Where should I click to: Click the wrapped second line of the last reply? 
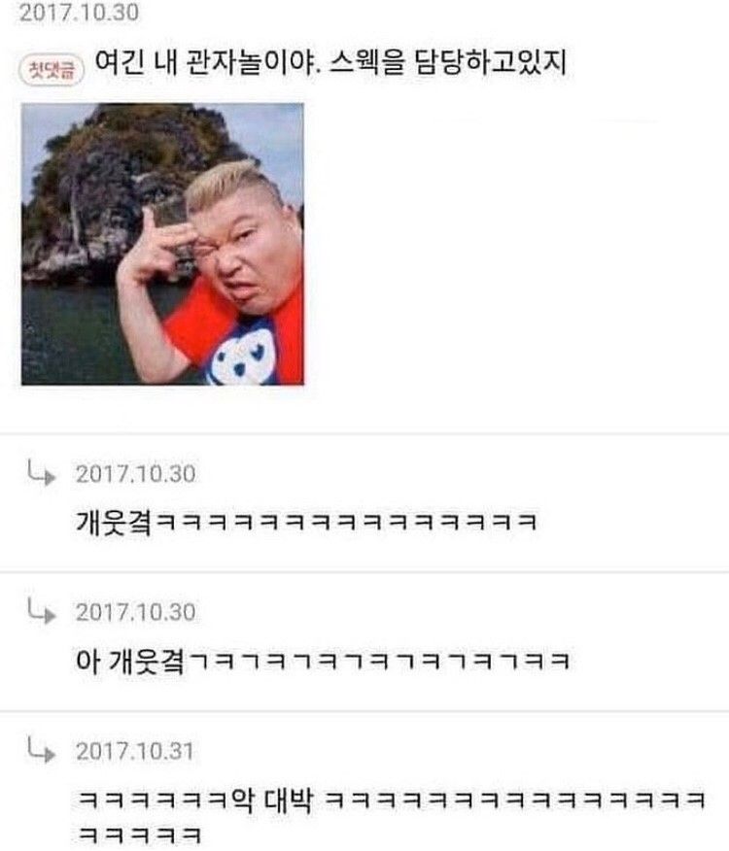(140, 834)
